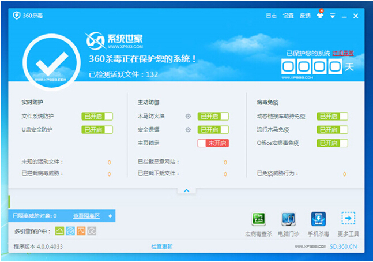Image resolution: width=373 pixels, height=262 pixels.
Task: Click the green cloud engine icon
Action: point(59,231)
